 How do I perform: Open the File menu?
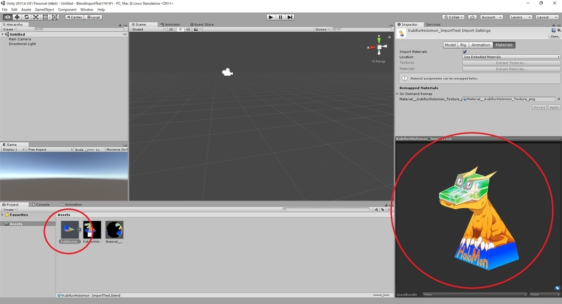(4, 10)
